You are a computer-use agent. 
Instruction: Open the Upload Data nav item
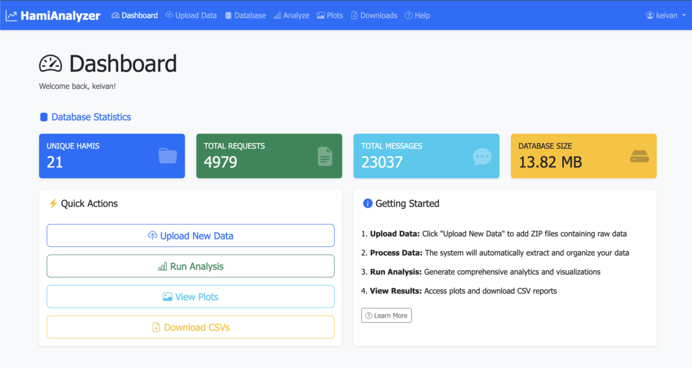tap(191, 15)
